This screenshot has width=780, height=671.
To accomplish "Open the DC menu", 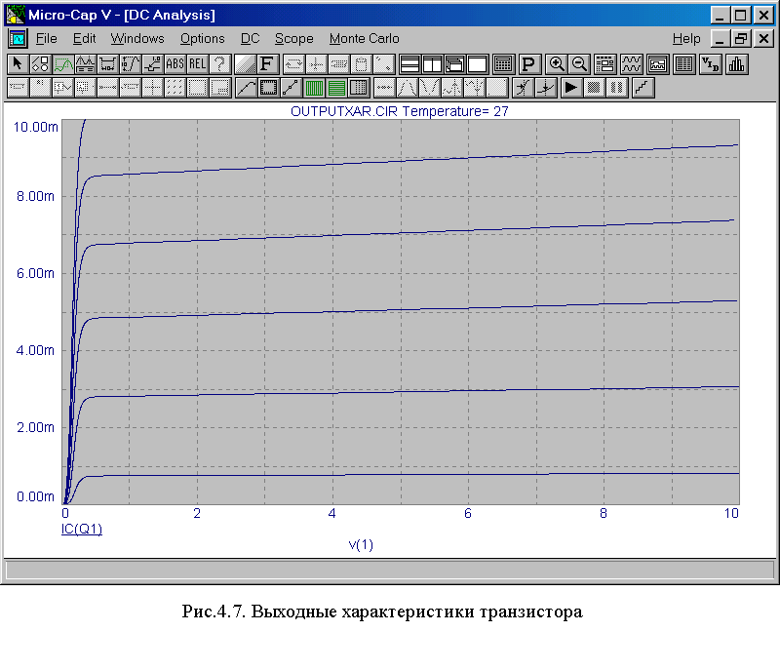I will 251,38.
